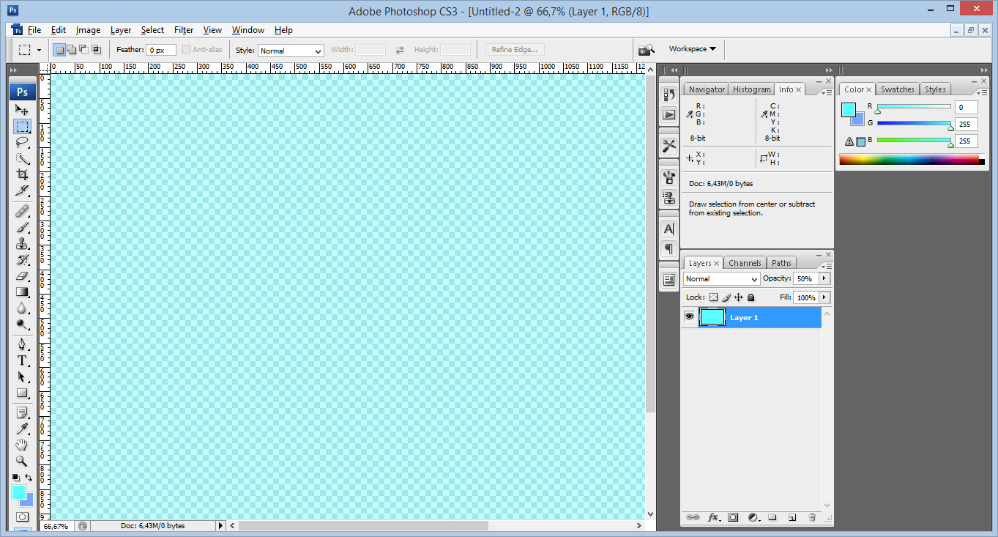The width and height of the screenshot is (998, 537).
Task: Select the Zoom tool
Action: [x=22, y=462]
